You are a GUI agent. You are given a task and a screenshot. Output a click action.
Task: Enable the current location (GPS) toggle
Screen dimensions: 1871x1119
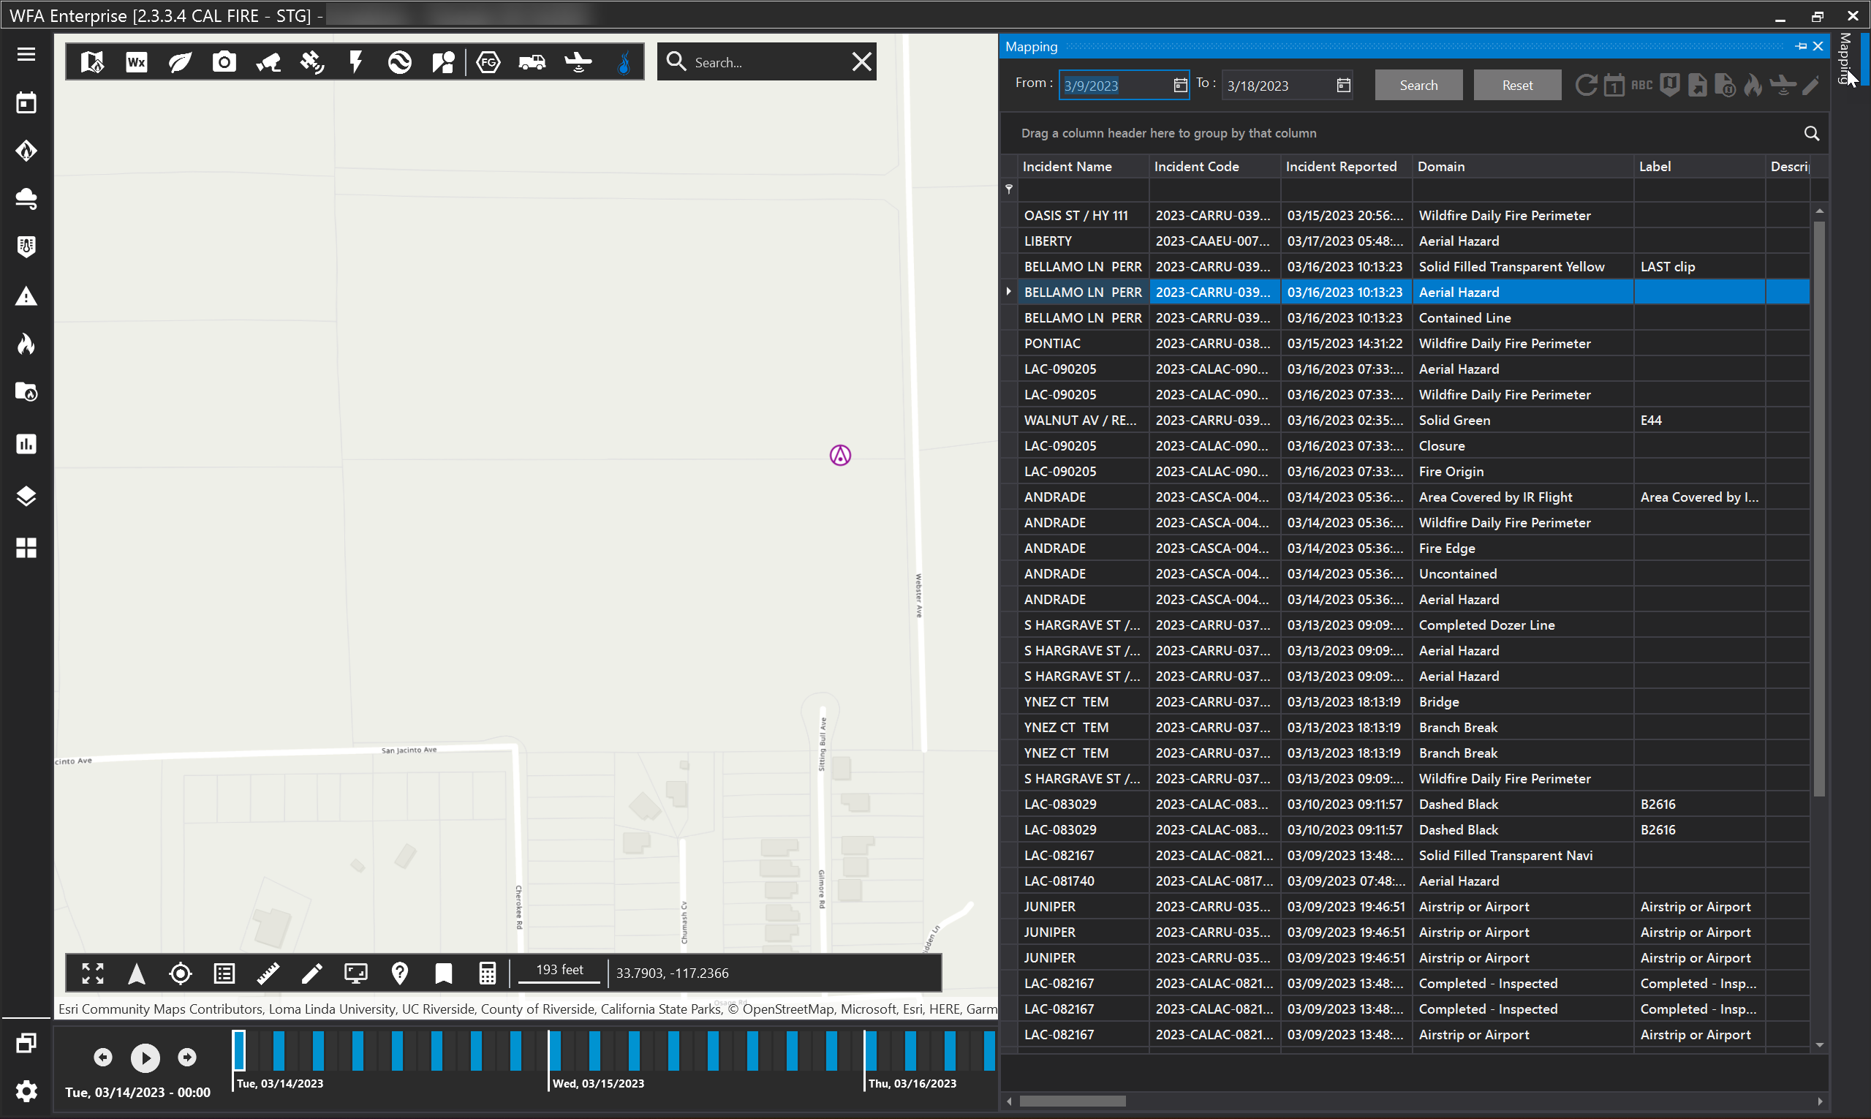click(180, 973)
